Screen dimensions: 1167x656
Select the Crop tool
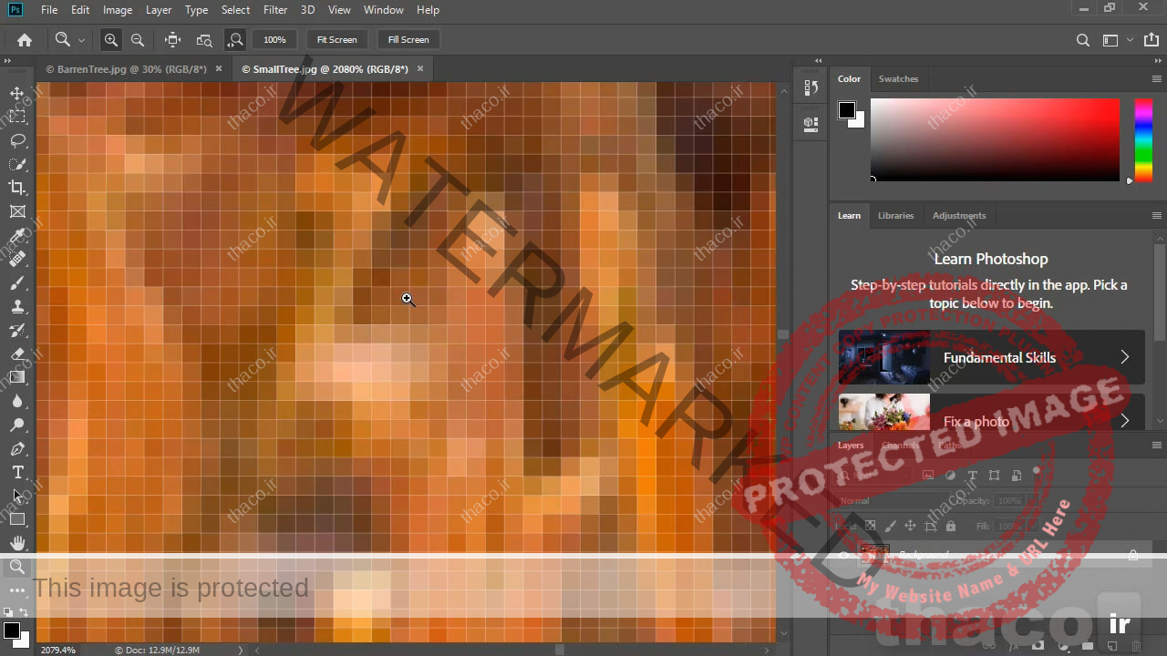pyautogui.click(x=17, y=188)
